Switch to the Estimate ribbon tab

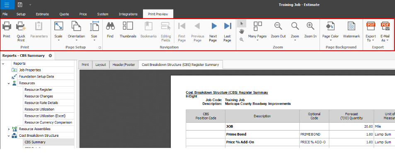[42, 14]
